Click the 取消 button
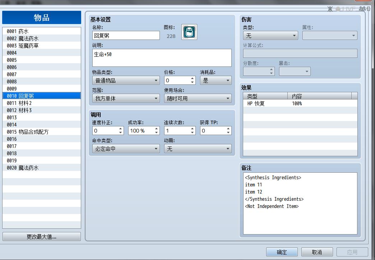This screenshot has width=375, height=260. 317,252
